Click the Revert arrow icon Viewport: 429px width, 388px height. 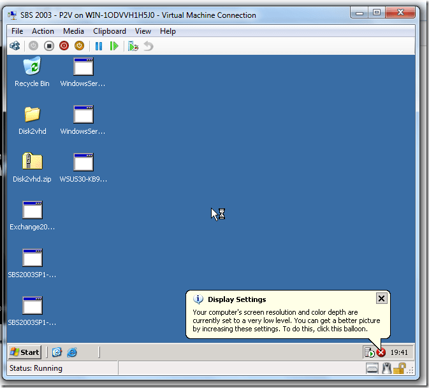pyautogui.click(x=148, y=46)
